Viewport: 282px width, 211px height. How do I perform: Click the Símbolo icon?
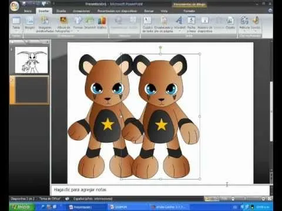pos(219,21)
